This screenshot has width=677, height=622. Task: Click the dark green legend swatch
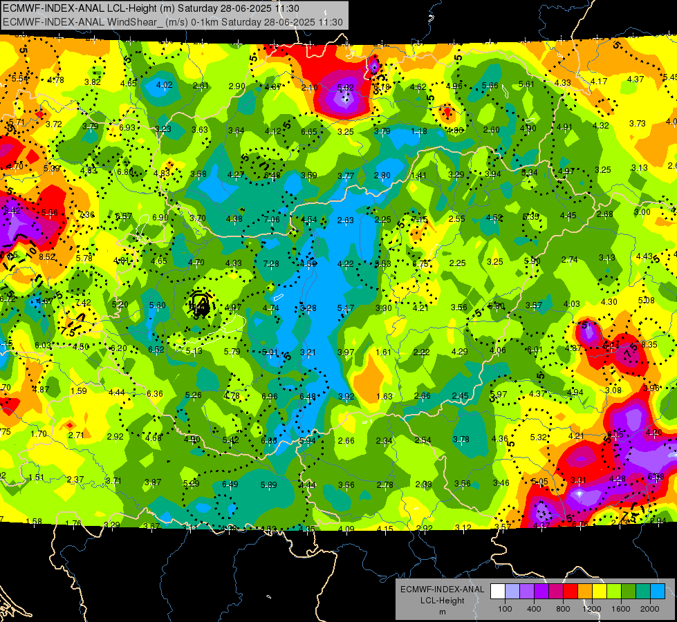(x=628, y=592)
